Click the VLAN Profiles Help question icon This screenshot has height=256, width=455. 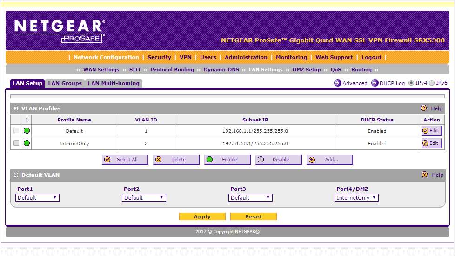[423, 108]
